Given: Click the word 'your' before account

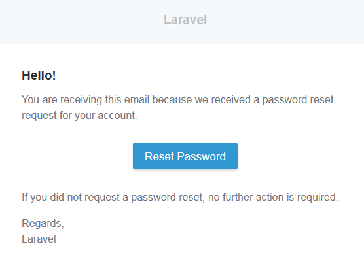Looking at the screenshot, I should tap(84, 116).
